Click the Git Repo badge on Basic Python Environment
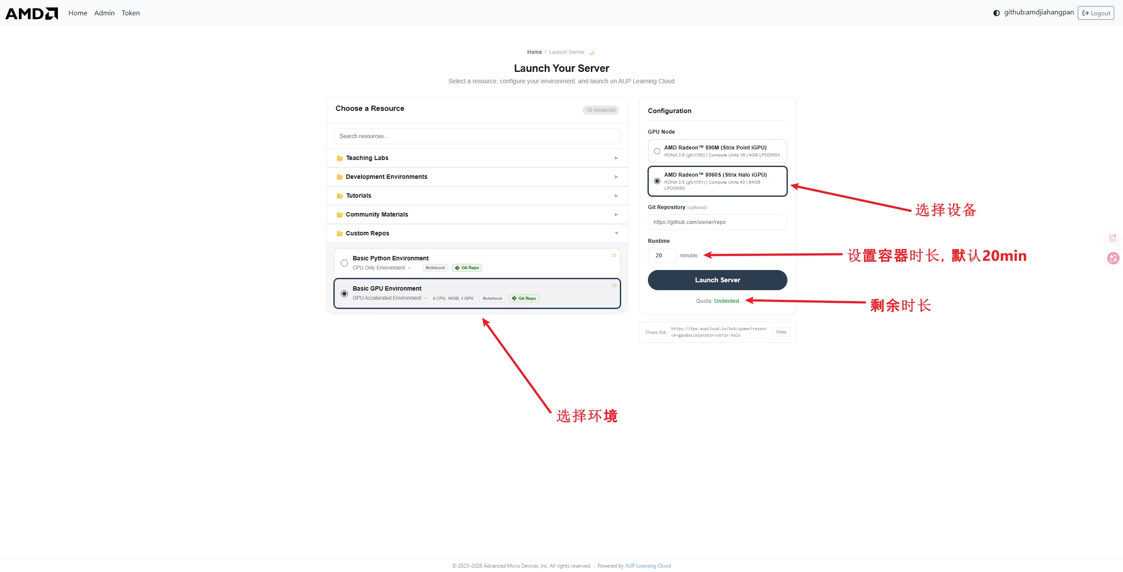 tap(467, 268)
